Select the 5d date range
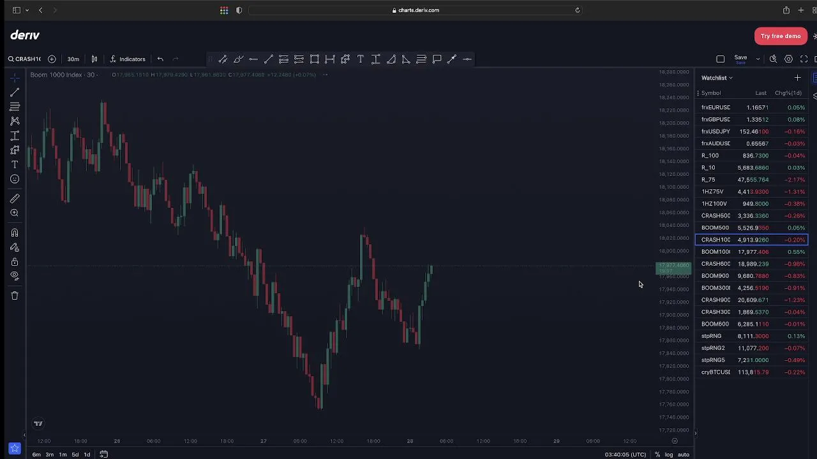 (x=75, y=455)
